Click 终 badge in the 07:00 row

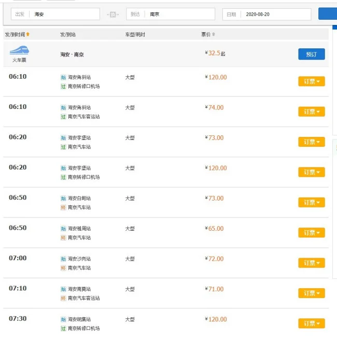pyautogui.click(x=63, y=268)
